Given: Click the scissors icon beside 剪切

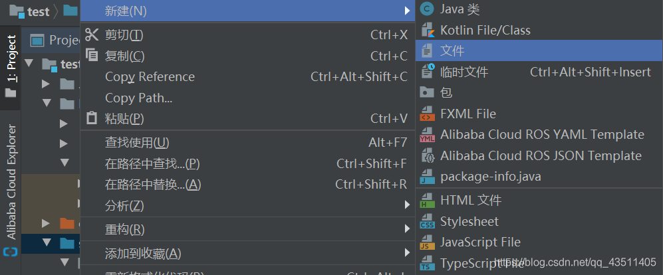Looking at the screenshot, I should [x=92, y=35].
